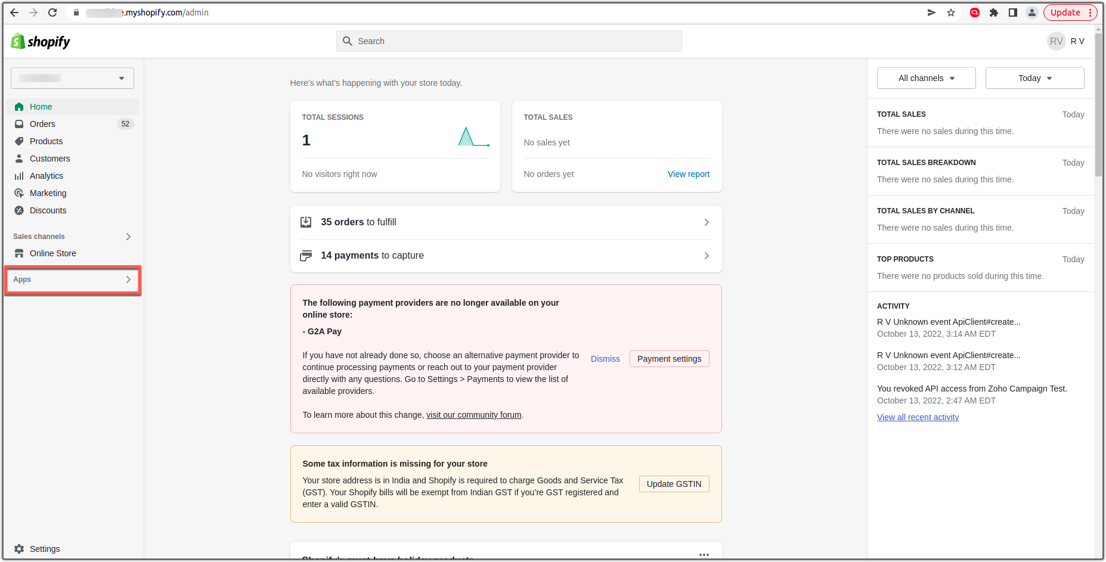The width and height of the screenshot is (1106, 562).
Task: Open the Analytics section
Action: pyautogui.click(x=47, y=175)
